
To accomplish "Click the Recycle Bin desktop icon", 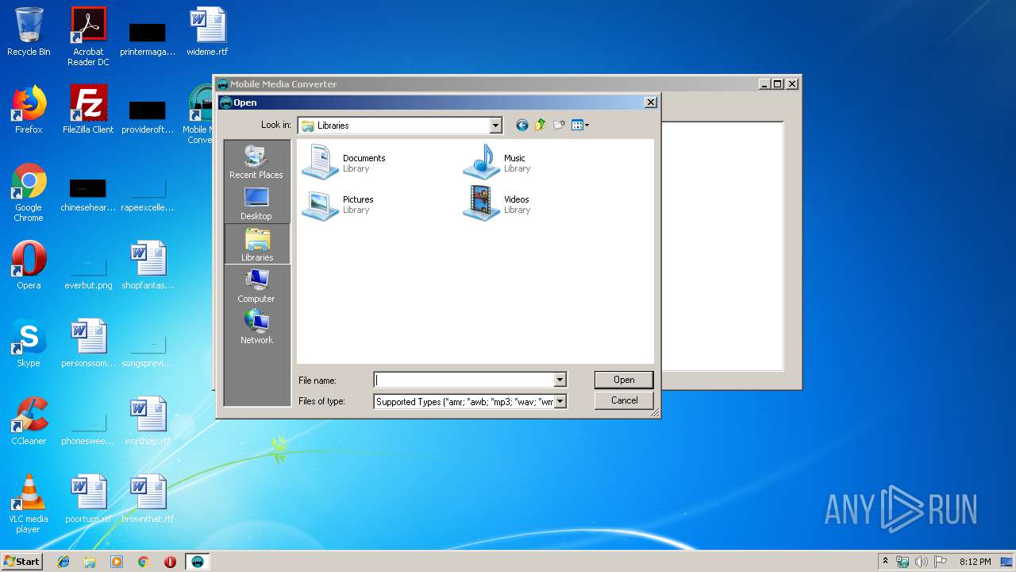I will pos(29,32).
